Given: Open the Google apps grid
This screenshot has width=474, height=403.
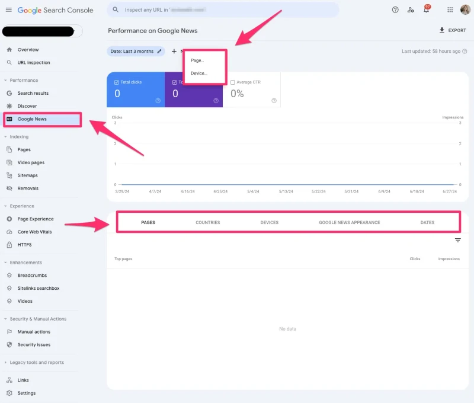Looking at the screenshot, I should click(450, 9).
